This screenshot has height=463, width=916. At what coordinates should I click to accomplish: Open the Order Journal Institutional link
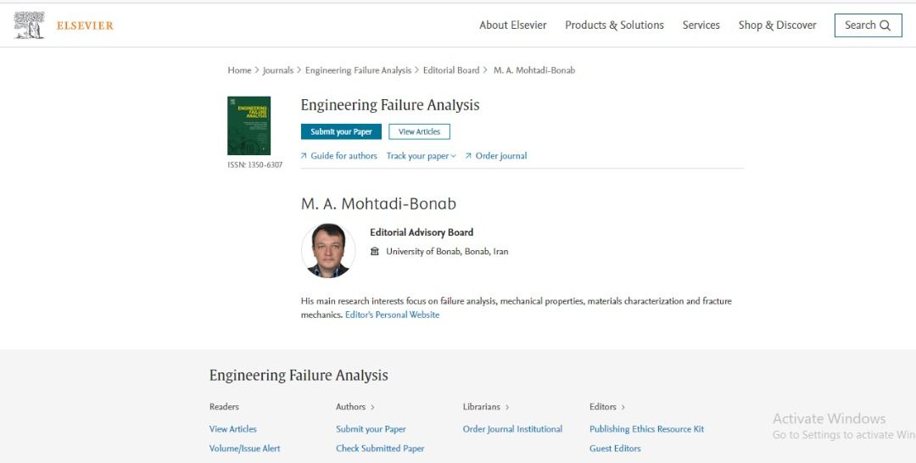512,428
